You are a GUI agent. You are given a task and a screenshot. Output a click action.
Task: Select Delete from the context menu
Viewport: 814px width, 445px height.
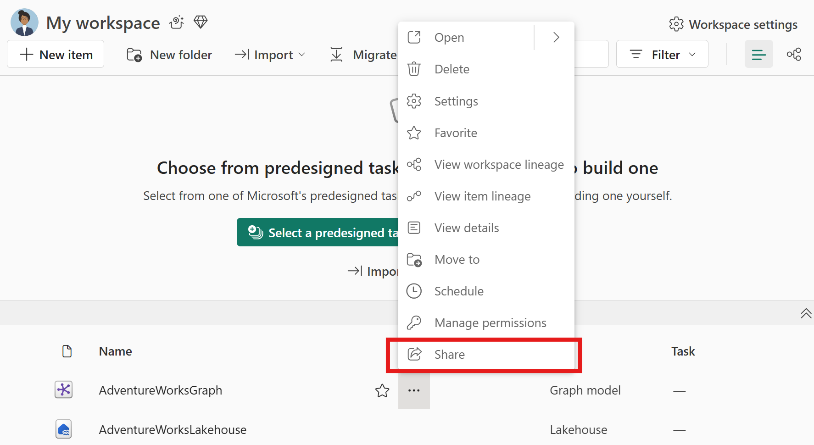[x=452, y=69]
